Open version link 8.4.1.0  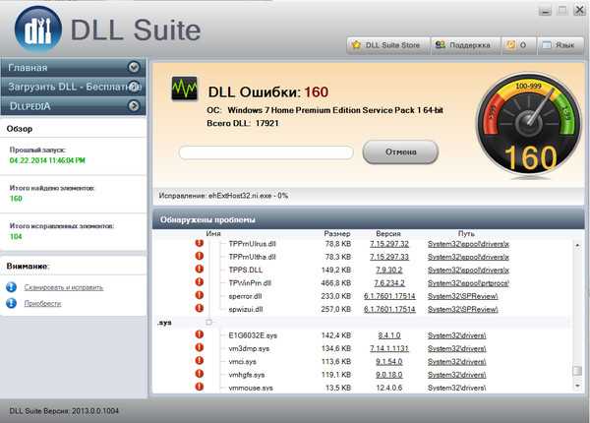point(389,335)
